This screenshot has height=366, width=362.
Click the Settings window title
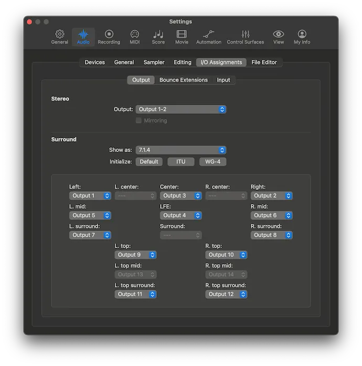[x=180, y=21]
